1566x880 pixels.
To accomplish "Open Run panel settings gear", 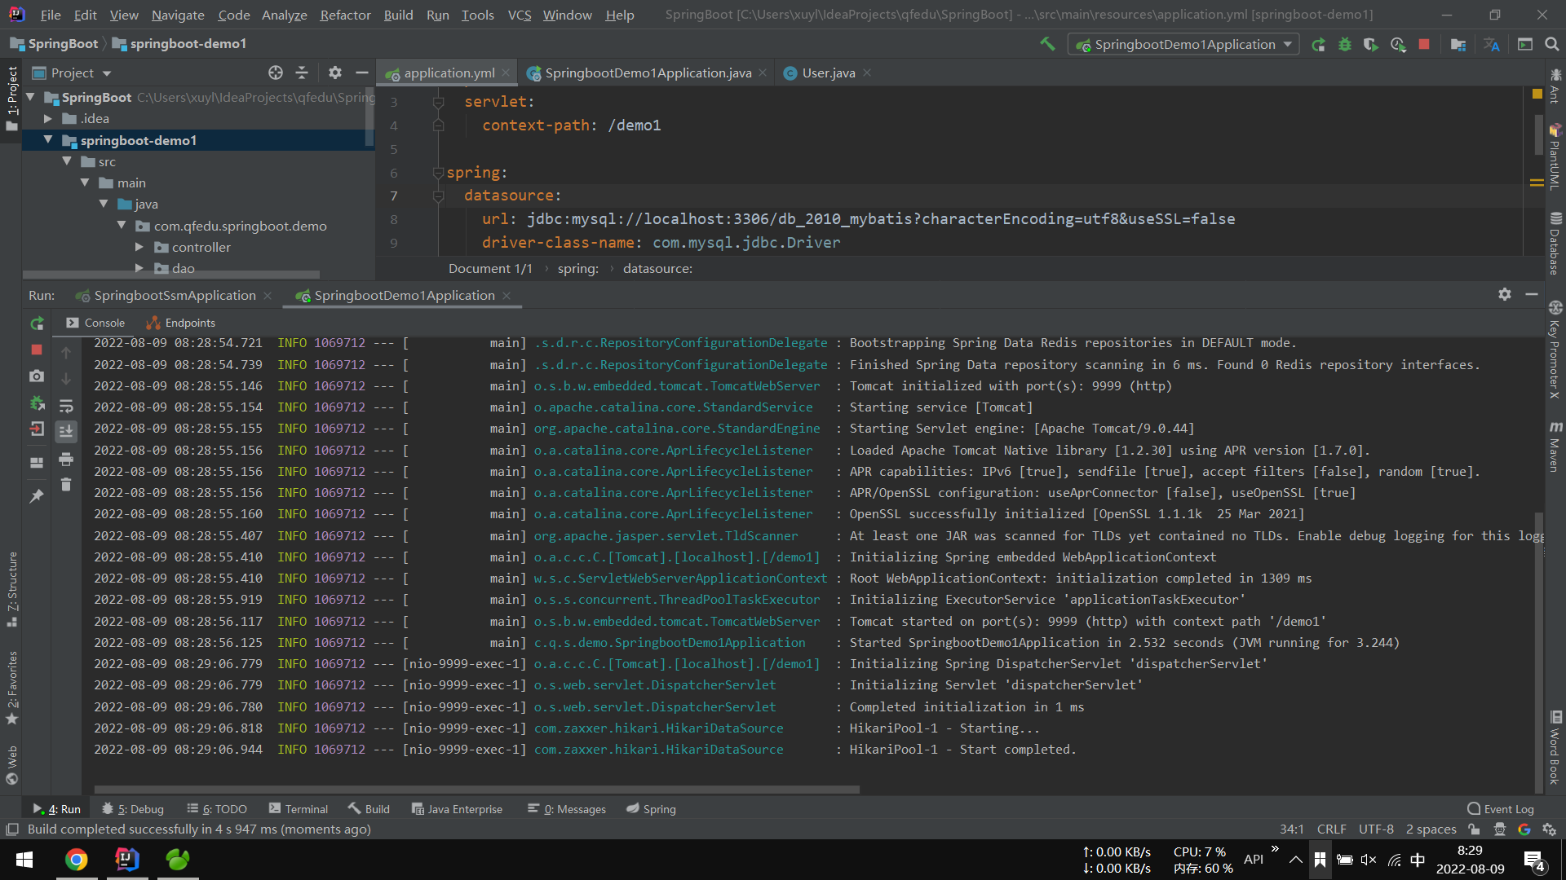I will click(1505, 294).
